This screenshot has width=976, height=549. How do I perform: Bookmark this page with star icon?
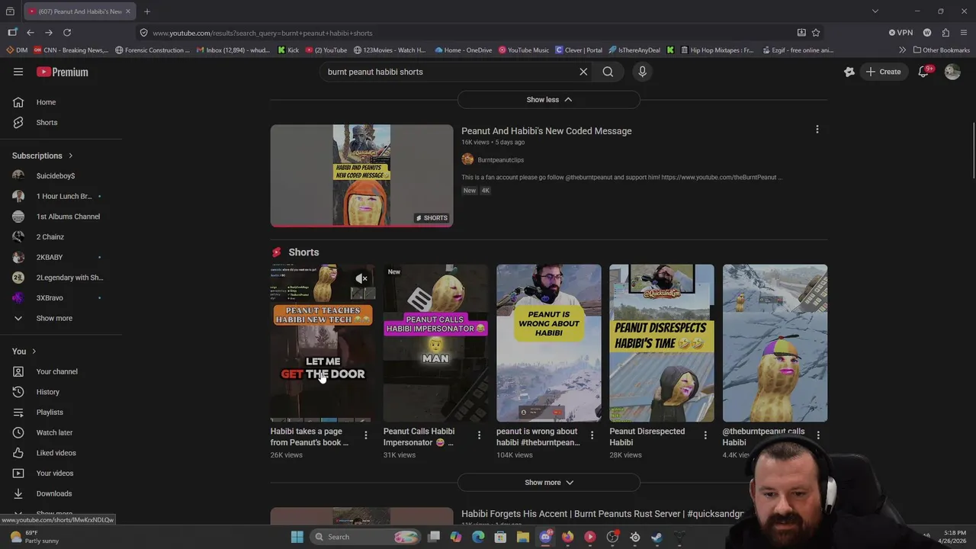pos(816,33)
